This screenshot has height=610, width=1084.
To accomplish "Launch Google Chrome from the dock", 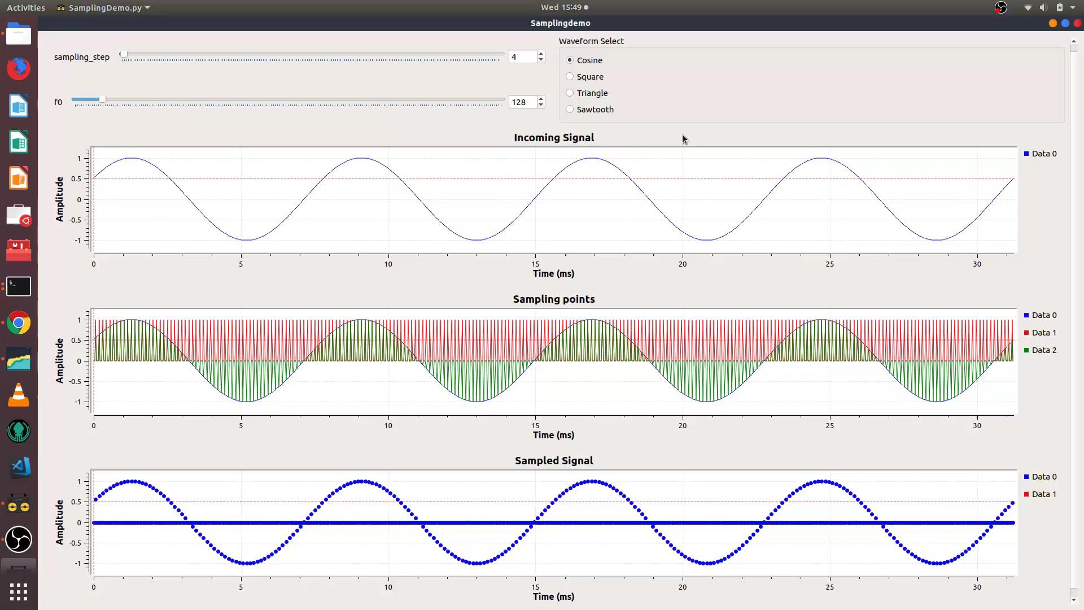I will click(x=19, y=323).
